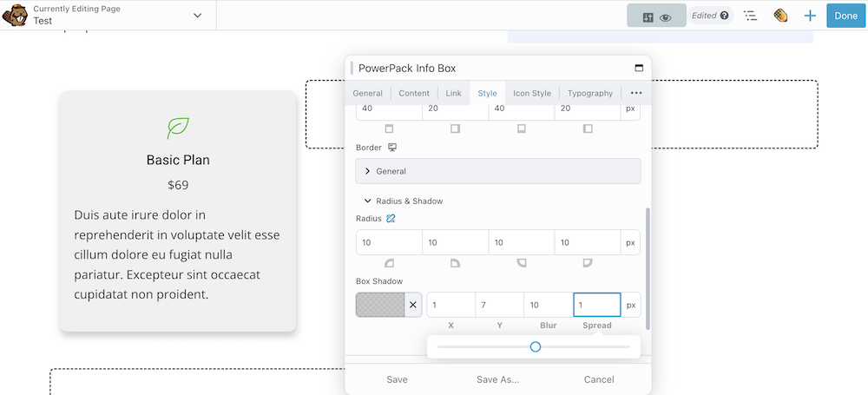Viewport: 868px width, 395px height.
Task: Click the Edited help question mark
Action: coord(724,16)
